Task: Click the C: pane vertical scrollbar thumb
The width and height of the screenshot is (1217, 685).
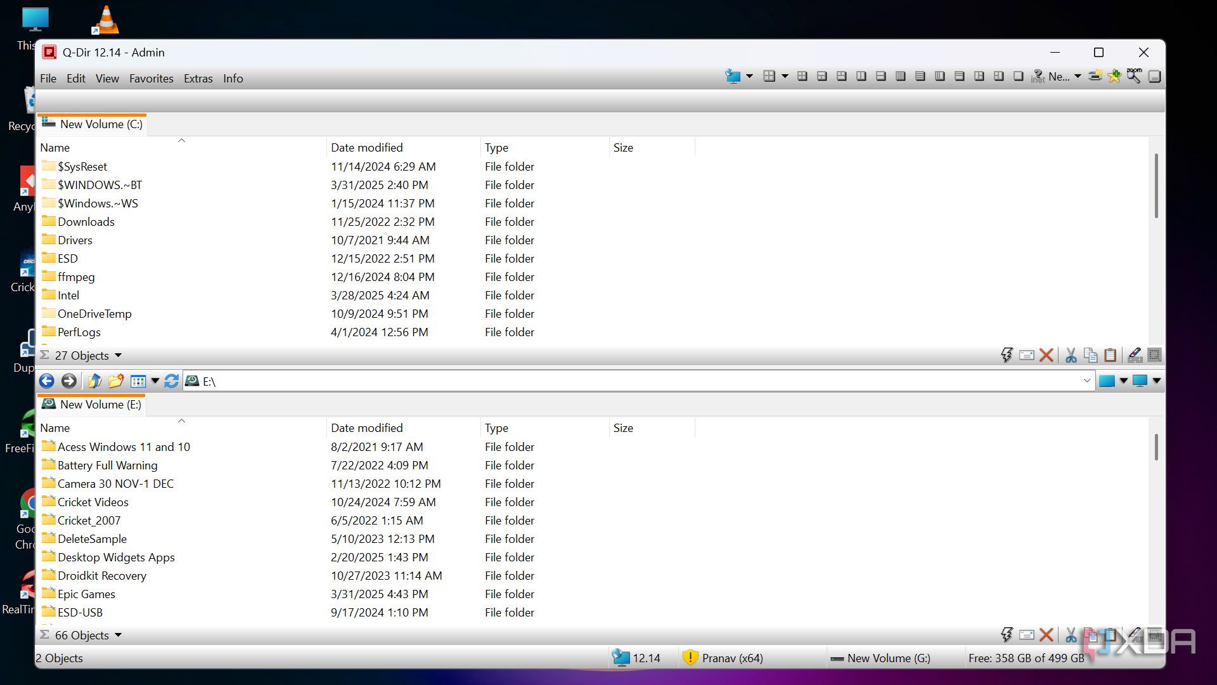Action: [1156, 186]
